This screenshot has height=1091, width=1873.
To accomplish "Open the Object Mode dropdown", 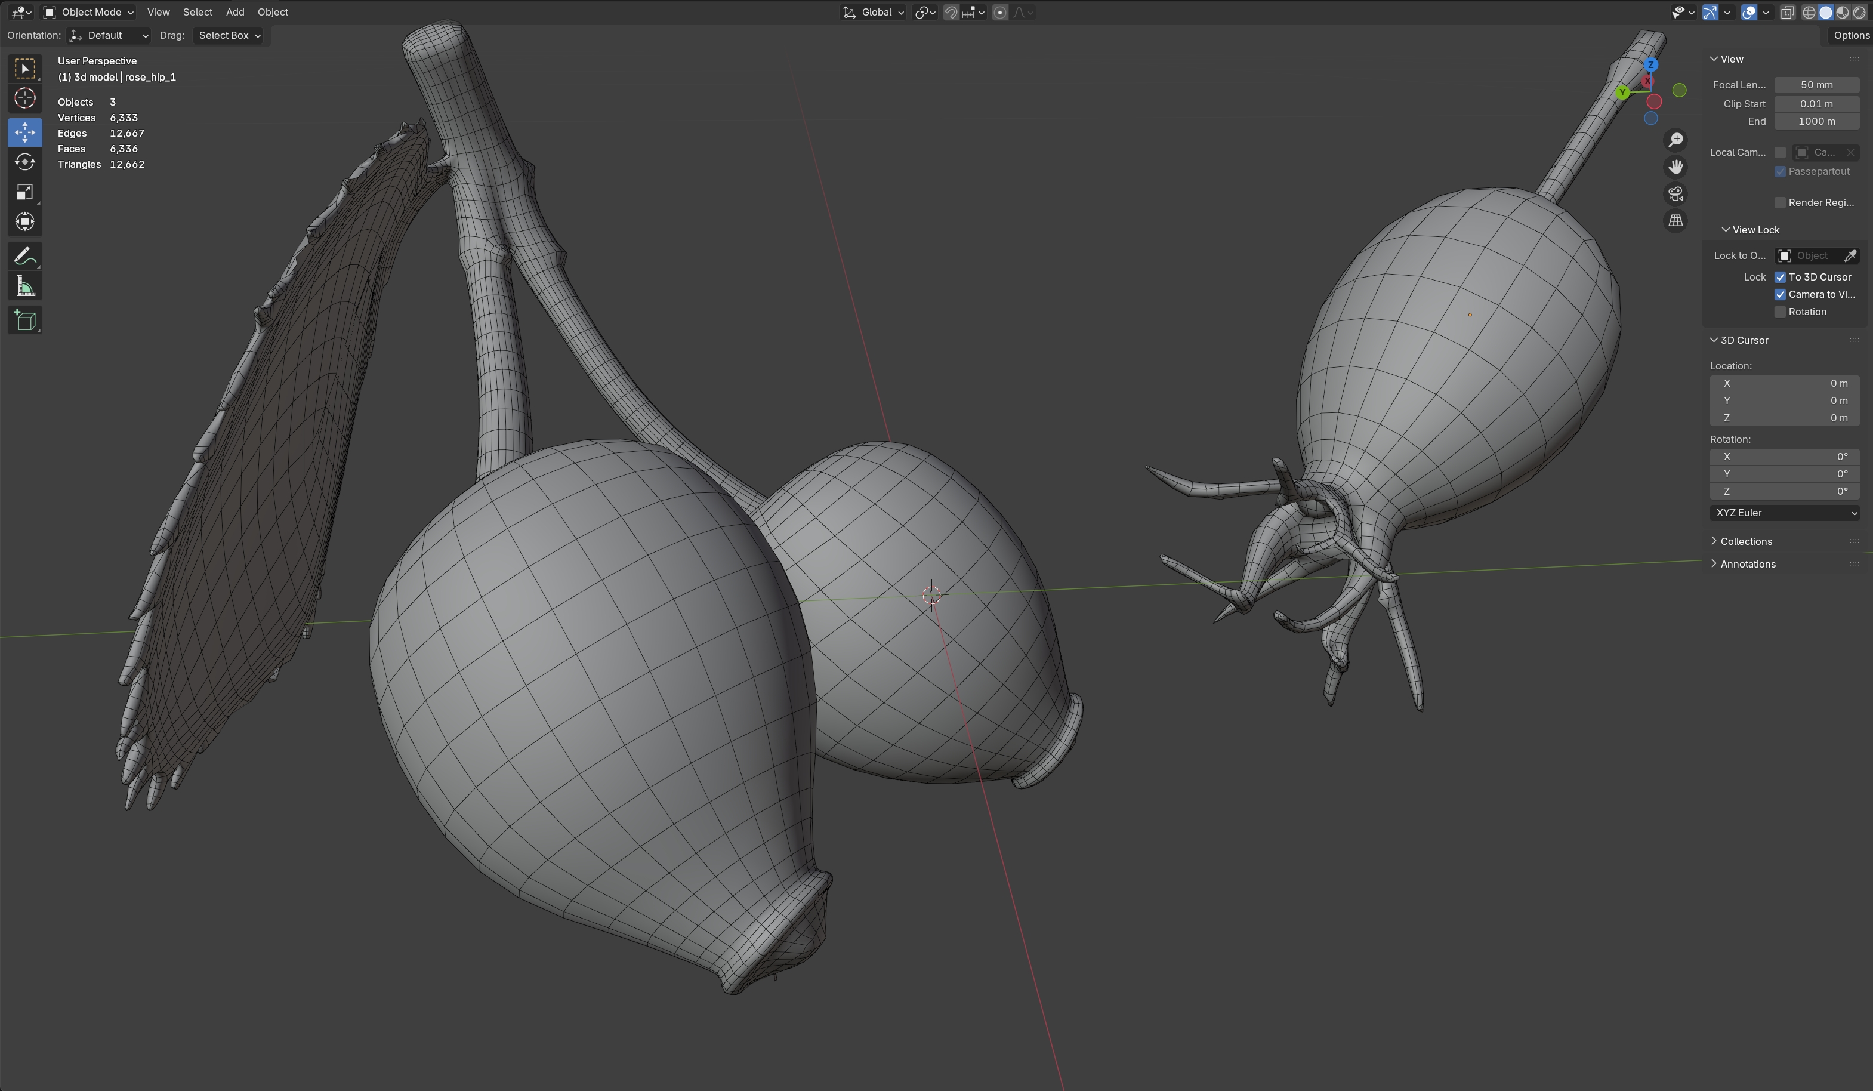I will tap(88, 12).
